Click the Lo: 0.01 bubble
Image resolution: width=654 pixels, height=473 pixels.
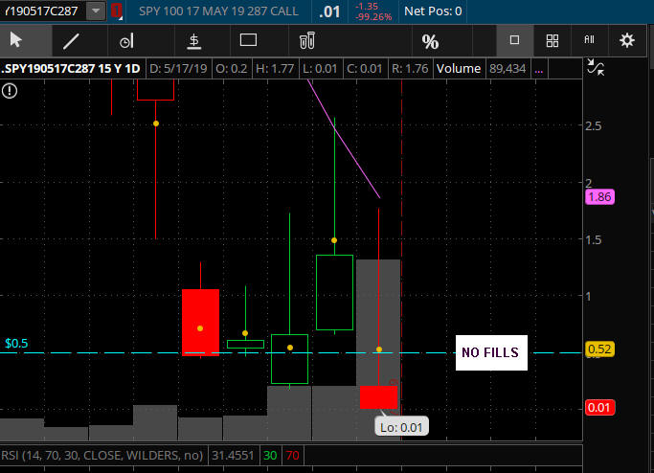coord(401,428)
